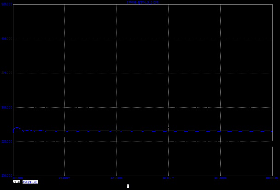This screenshot has width=280, height=190.
Task: Click the 225.000 y-axis value
Action: 7,142
